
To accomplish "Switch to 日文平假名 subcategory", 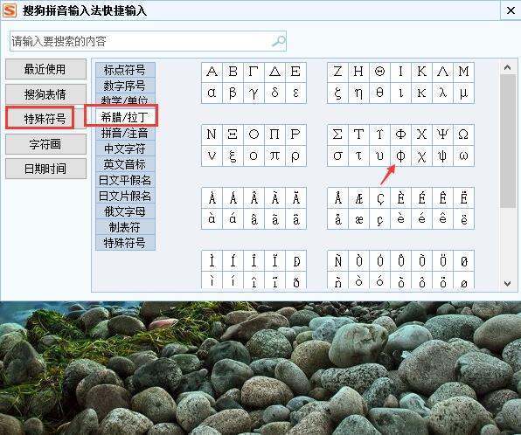I will tap(125, 180).
